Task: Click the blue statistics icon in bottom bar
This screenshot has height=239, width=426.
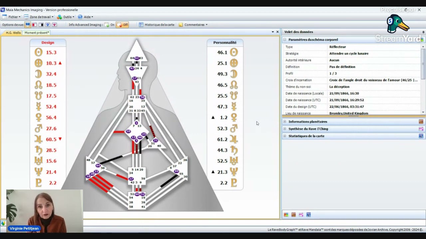Action: (309, 215)
